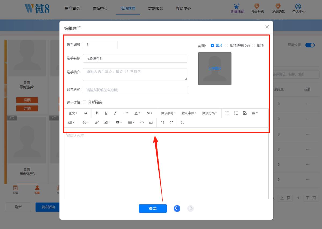Toggle italic text style

tap(115, 113)
